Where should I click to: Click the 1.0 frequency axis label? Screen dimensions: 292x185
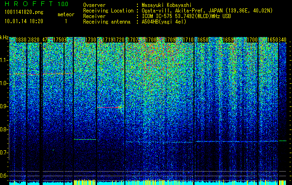(x=4, y=83)
